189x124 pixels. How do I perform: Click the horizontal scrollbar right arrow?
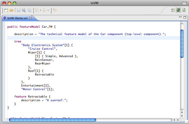(x=178, y=120)
